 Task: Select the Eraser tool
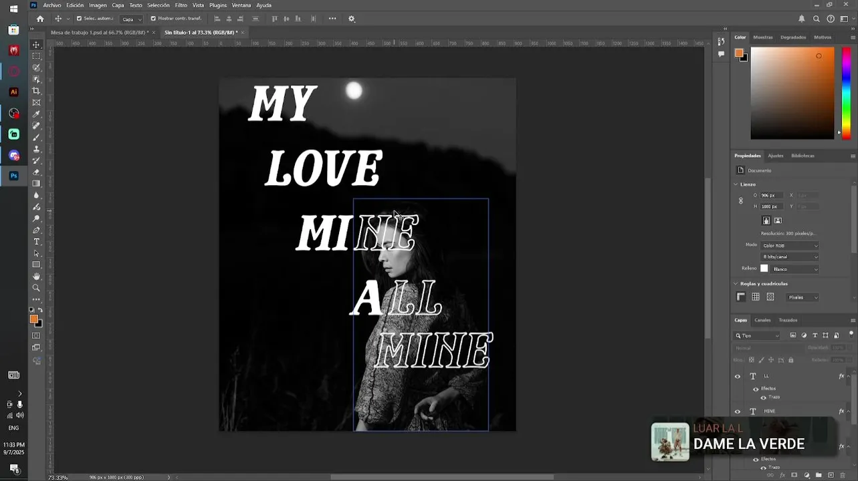(x=37, y=172)
